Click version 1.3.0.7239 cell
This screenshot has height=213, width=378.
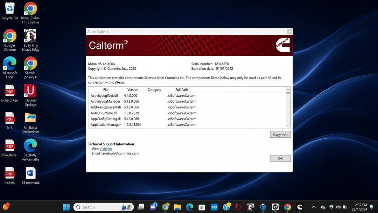[x=131, y=113]
